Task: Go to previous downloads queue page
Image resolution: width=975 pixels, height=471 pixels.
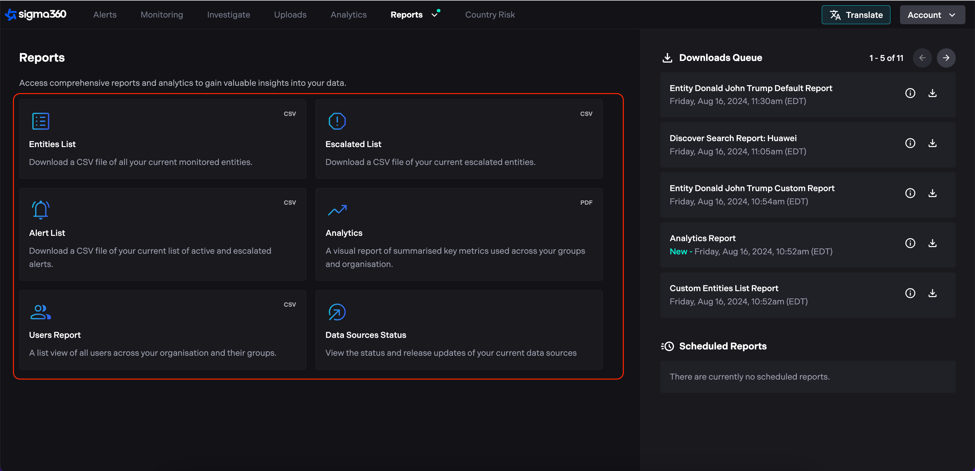Action: click(922, 58)
